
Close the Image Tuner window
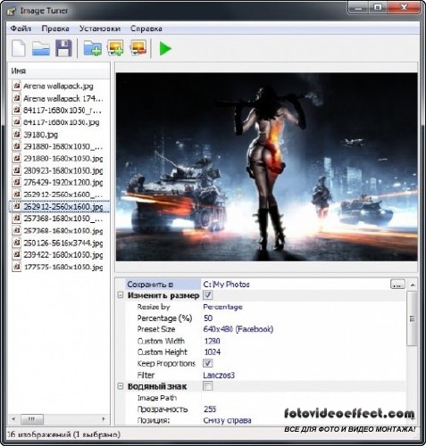(x=404, y=8)
